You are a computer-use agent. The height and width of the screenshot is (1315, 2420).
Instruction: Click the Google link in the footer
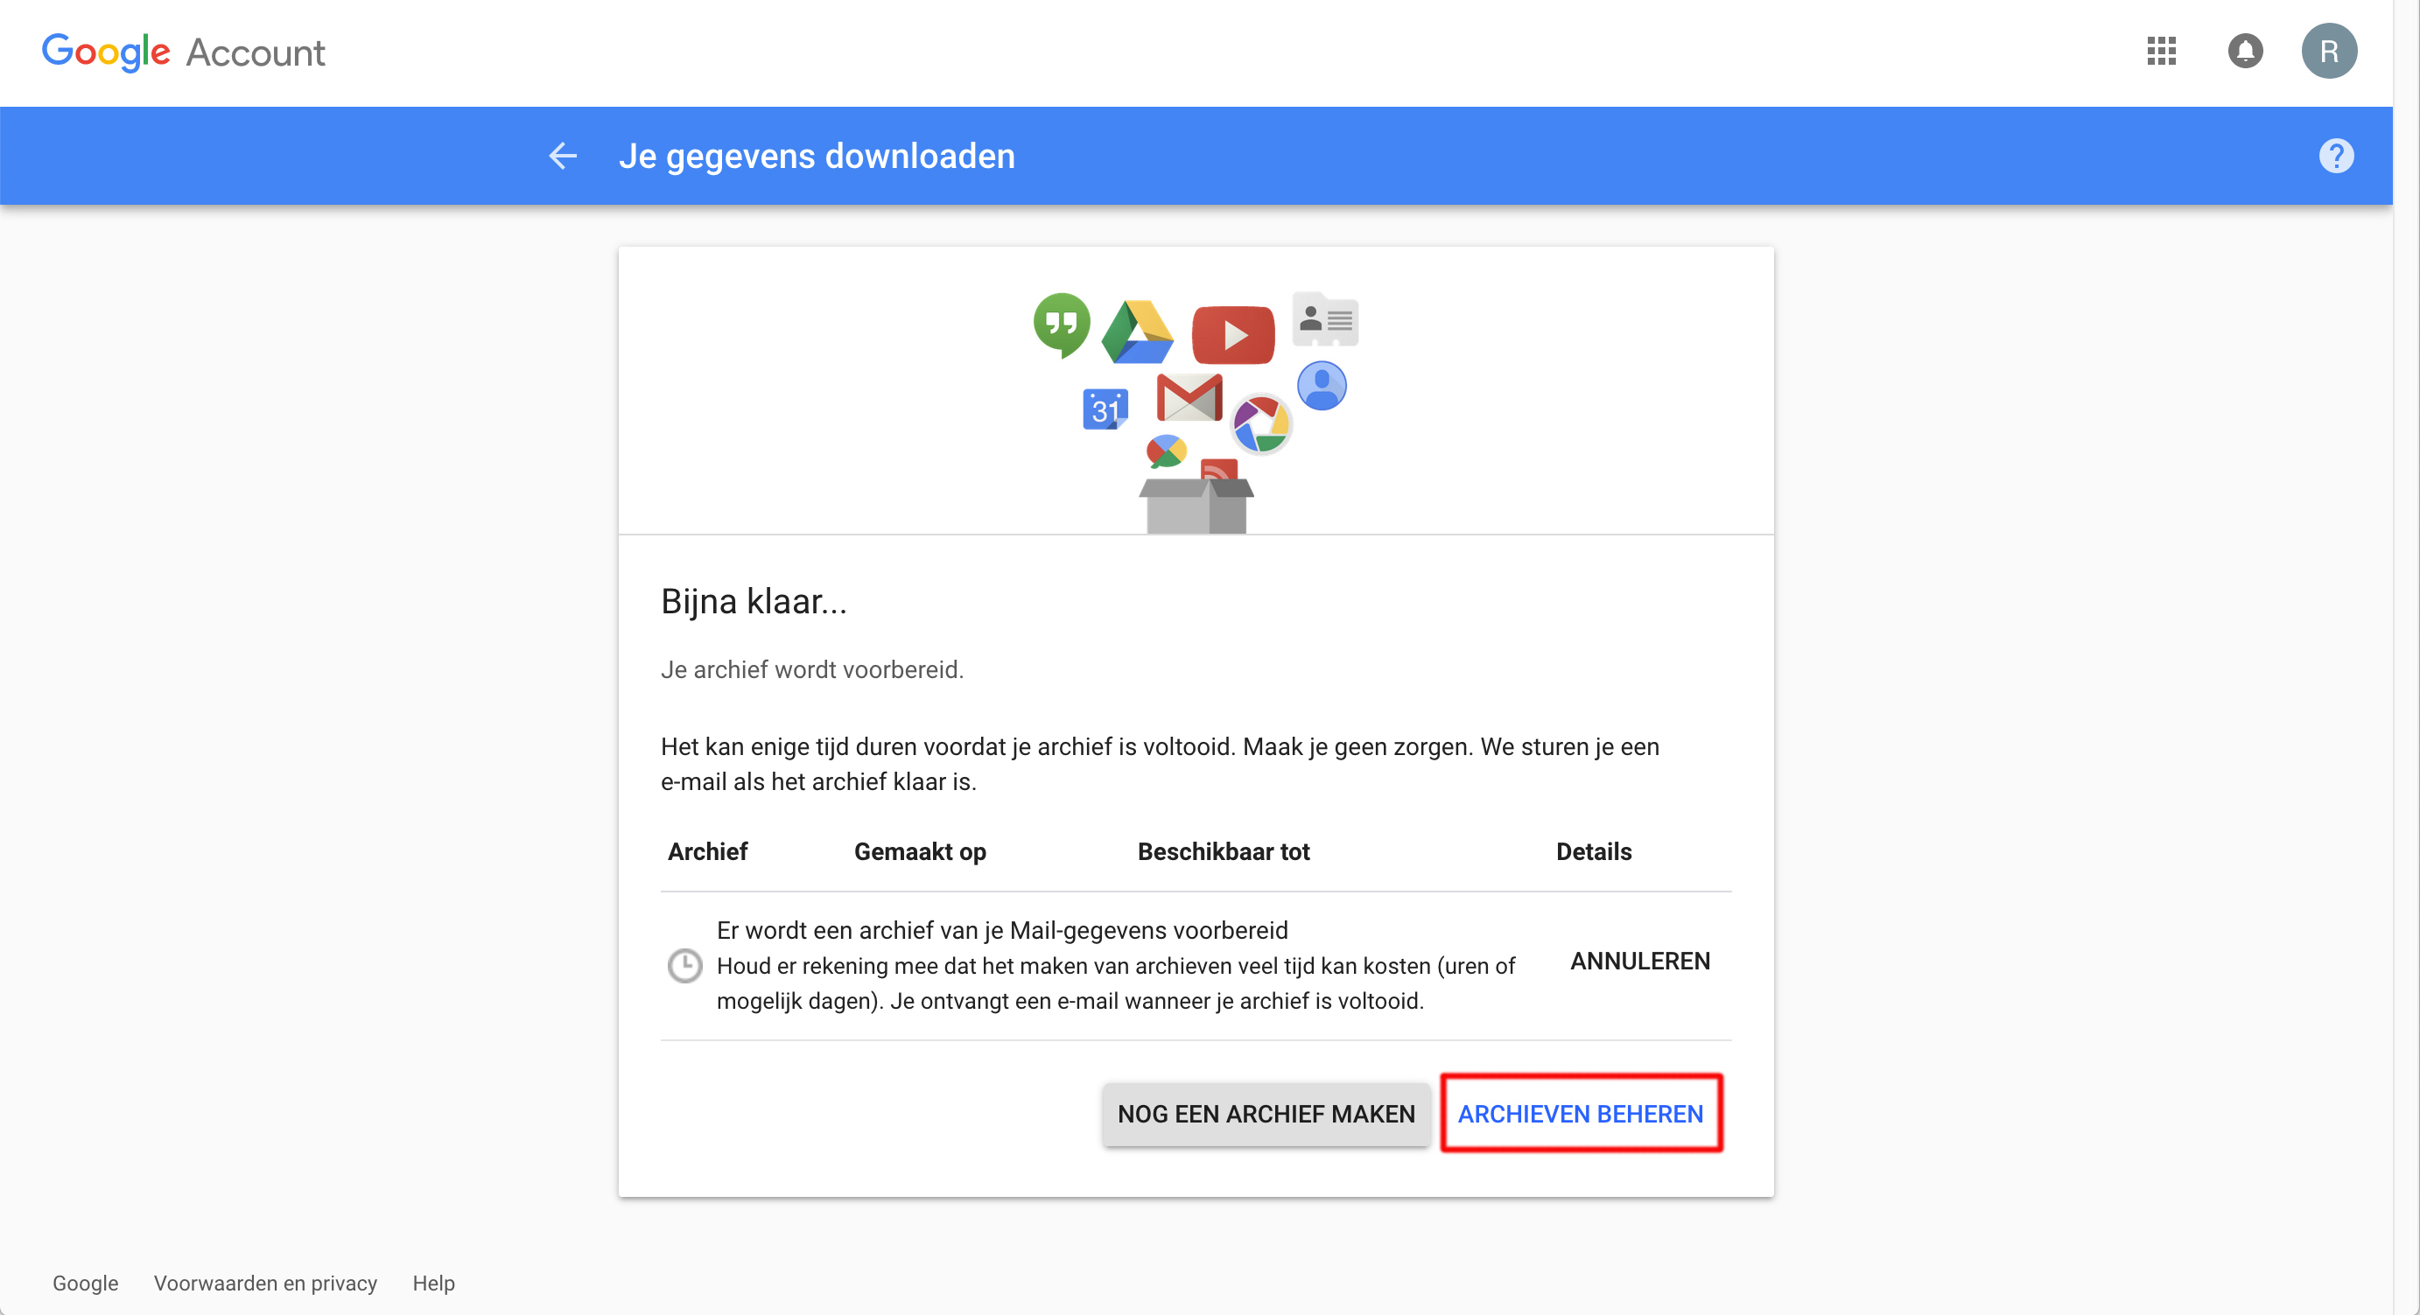coord(85,1283)
